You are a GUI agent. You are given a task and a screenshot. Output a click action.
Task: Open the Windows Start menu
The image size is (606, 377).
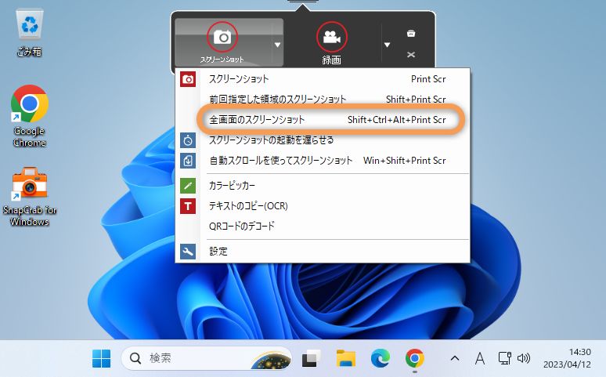tap(102, 358)
